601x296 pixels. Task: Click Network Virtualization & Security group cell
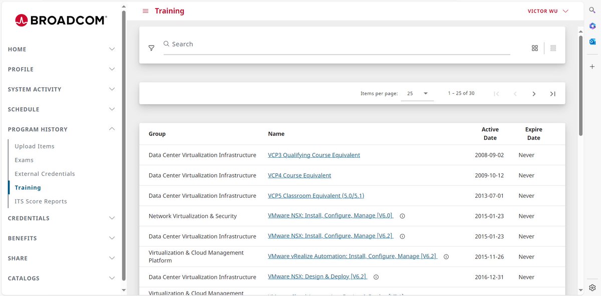click(x=193, y=216)
